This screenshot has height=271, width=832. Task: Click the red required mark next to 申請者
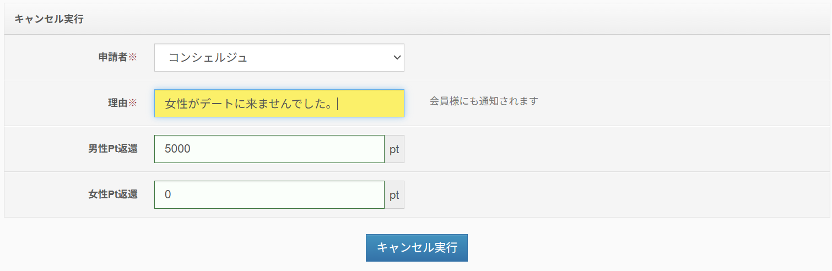[132, 57]
